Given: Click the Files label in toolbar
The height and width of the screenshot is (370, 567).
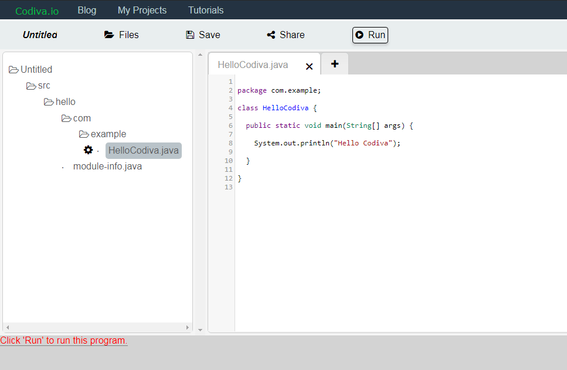Looking at the screenshot, I should point(129,35).
